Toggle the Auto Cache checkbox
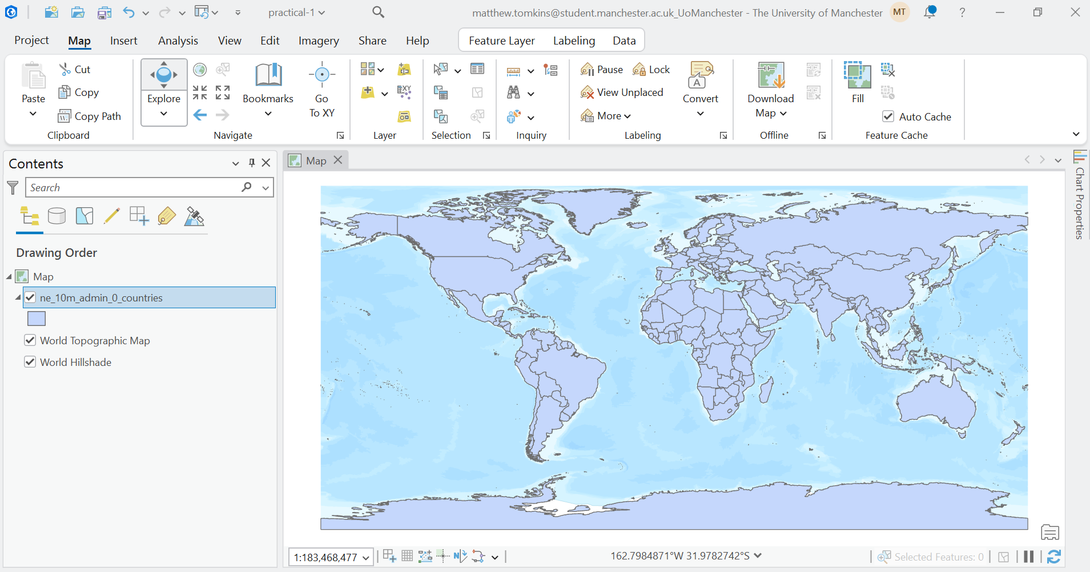The image size is (1090, 572). pyautogui.click(x=888, y=116)
